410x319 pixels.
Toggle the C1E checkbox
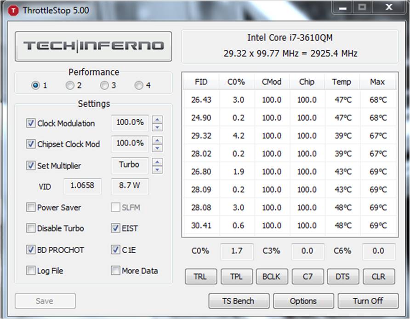coord(115,249)
